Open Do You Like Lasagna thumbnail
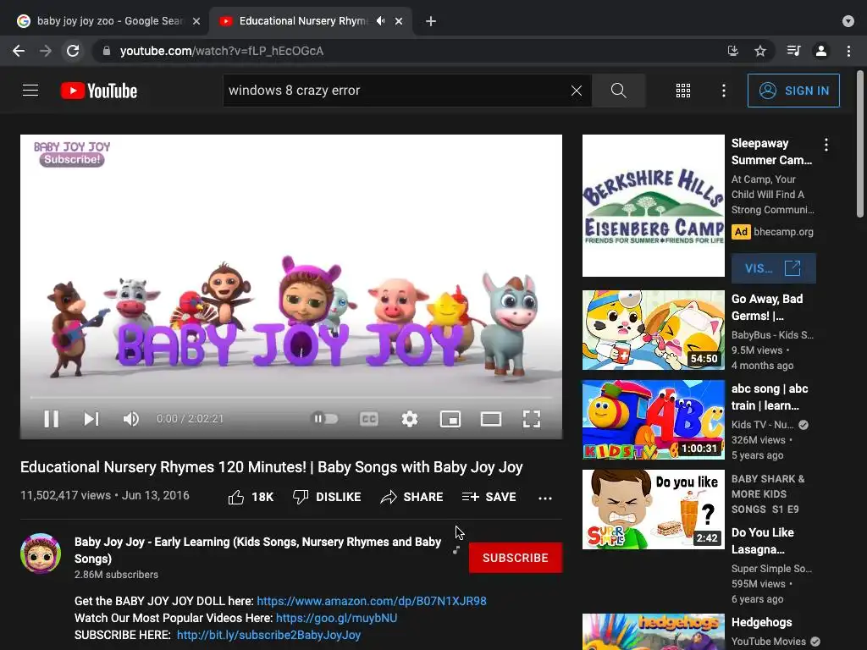This screenshot has height=650, width=867. pos(653,509)
